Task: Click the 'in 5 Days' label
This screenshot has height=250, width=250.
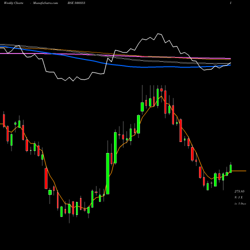Action: coord(240,203)
